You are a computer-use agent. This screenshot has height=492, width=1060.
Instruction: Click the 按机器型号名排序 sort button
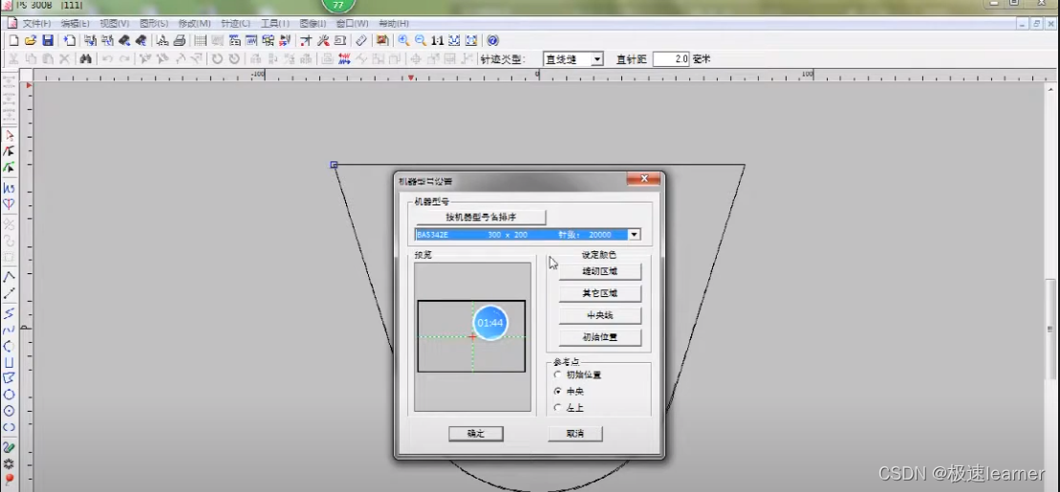pyautogui.click(x=481, y=217)
